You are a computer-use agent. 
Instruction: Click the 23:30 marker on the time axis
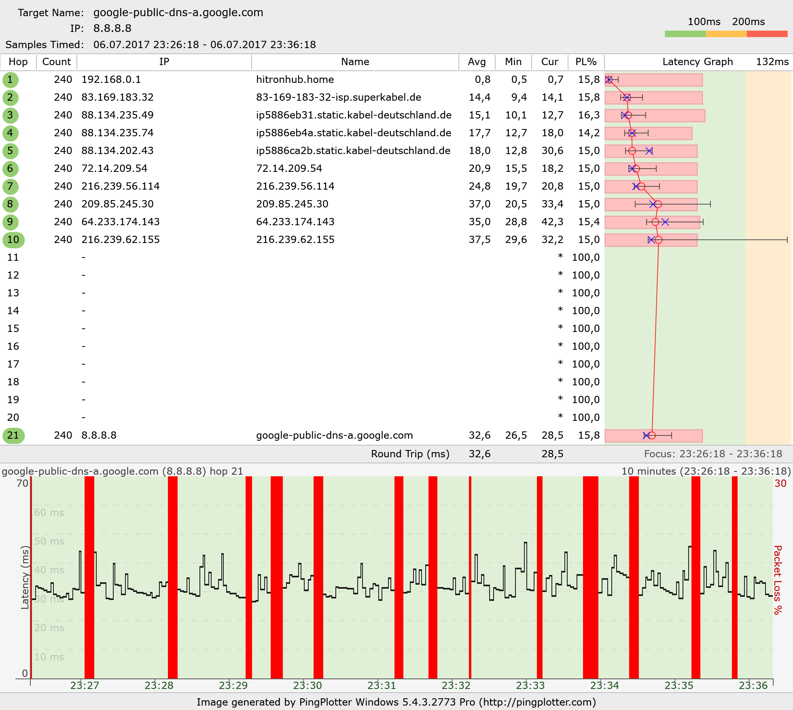click(x=307, y=685)
